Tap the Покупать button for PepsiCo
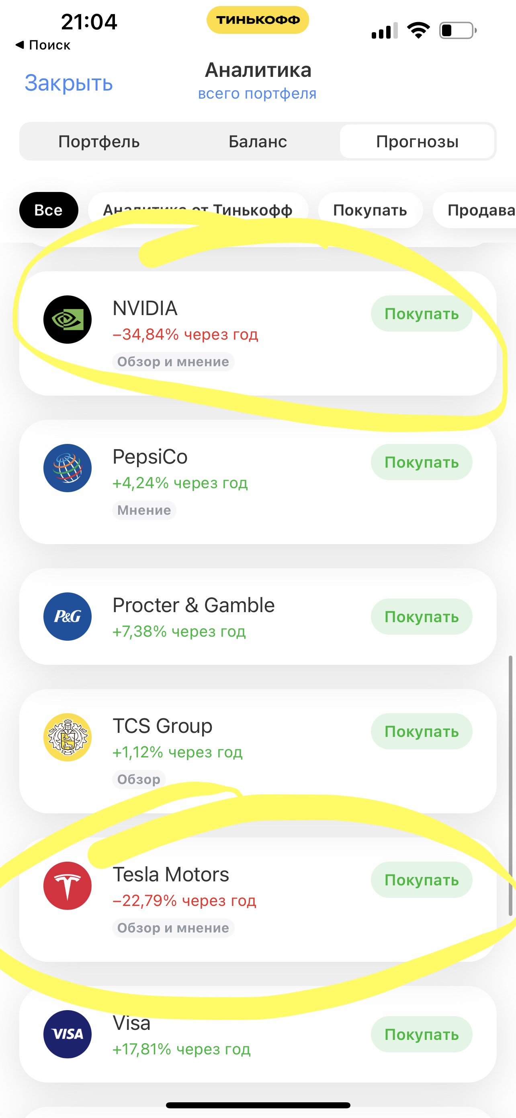Viewport: 516px width, 1118px height. (422, 462)
